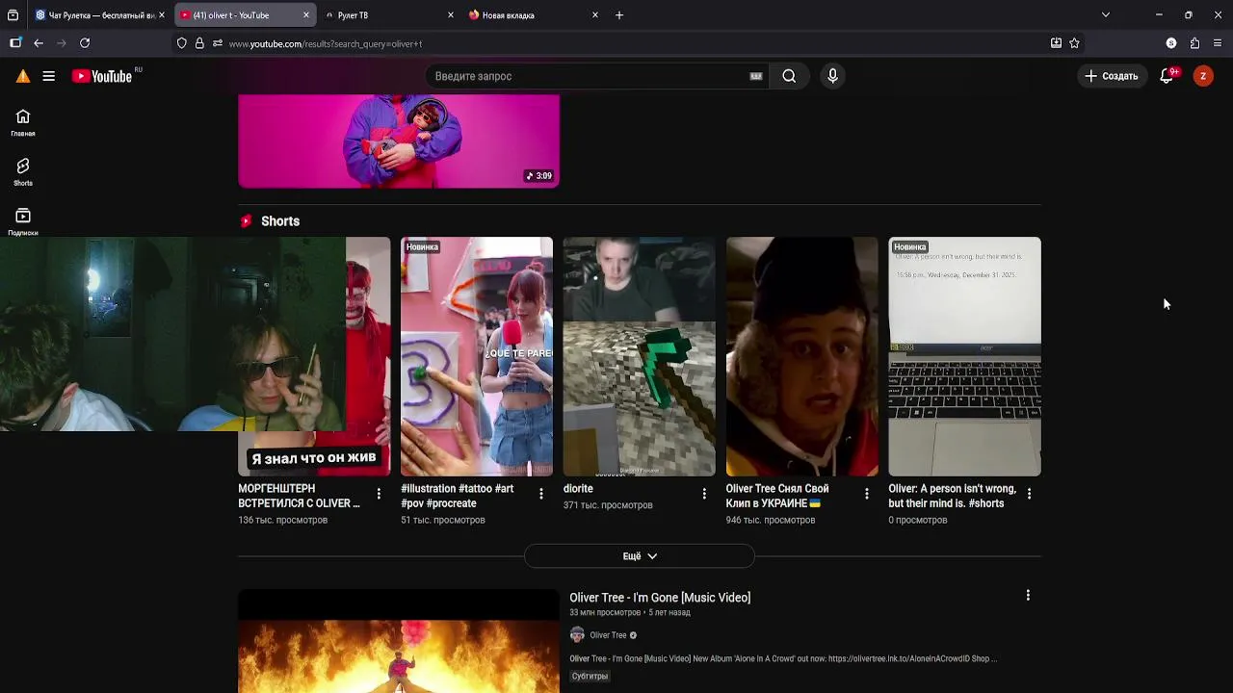This screenshot has height=693, width=1233.
Task: Switch to the Новая вкладка tab
Action: [x=534, y=15]
